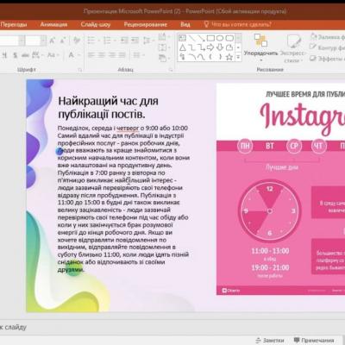The height and width of the screenshot is (345, 345).
Task: Select the Triangle shape
Action: tap(182, 47)
